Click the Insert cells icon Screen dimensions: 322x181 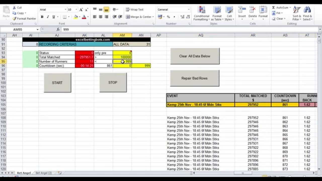pyautogui.click(x=242, y=10)
